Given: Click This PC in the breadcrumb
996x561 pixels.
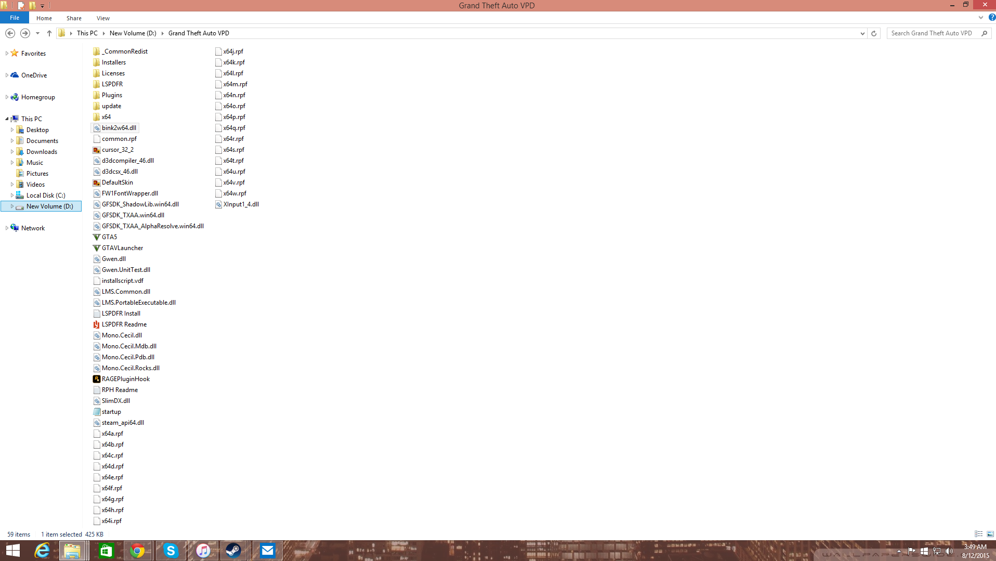Looking at the screenshot, I should click(x=87, y=33).
